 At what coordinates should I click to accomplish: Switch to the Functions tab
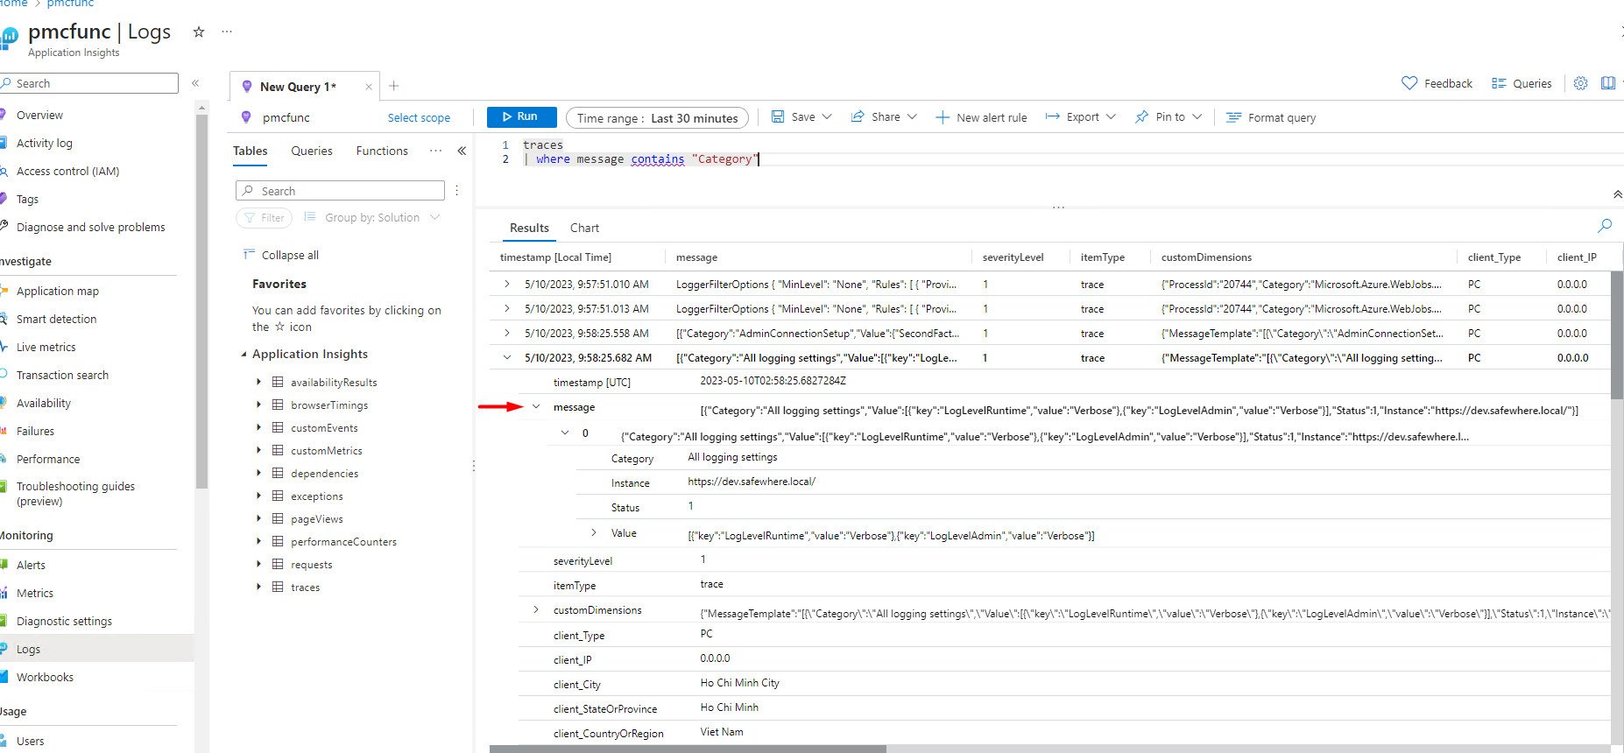[x=382, y=151]
